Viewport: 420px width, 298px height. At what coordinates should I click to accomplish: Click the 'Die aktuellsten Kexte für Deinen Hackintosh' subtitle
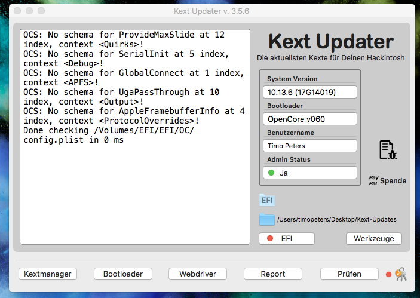tap(331, 58)
